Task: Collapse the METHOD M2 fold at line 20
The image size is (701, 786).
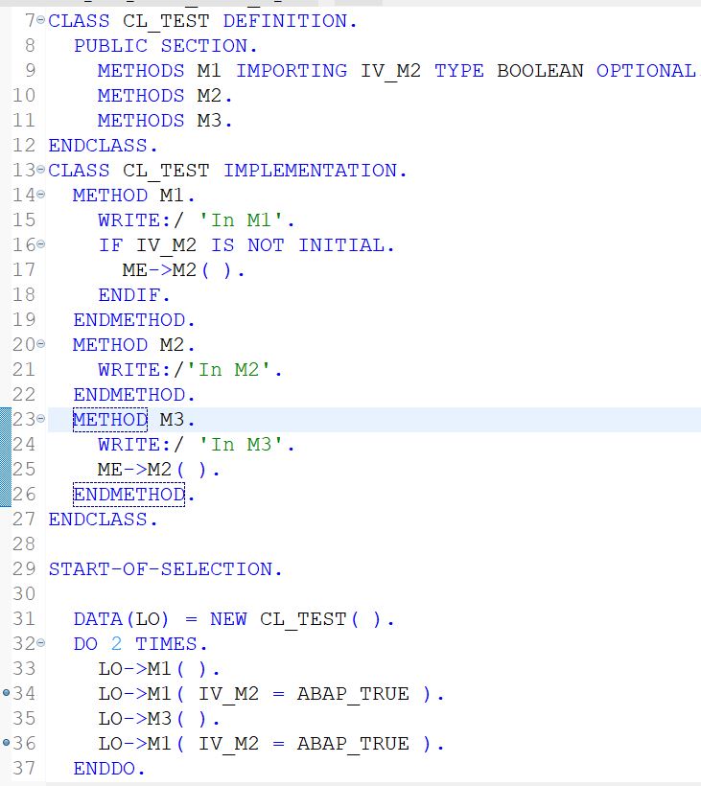Action: 40,344
